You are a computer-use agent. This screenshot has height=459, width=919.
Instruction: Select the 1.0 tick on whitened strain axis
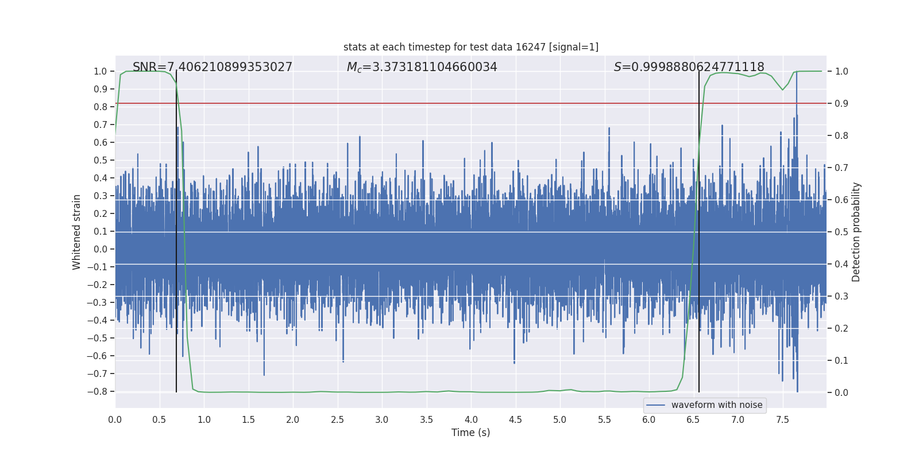point(100,71)
